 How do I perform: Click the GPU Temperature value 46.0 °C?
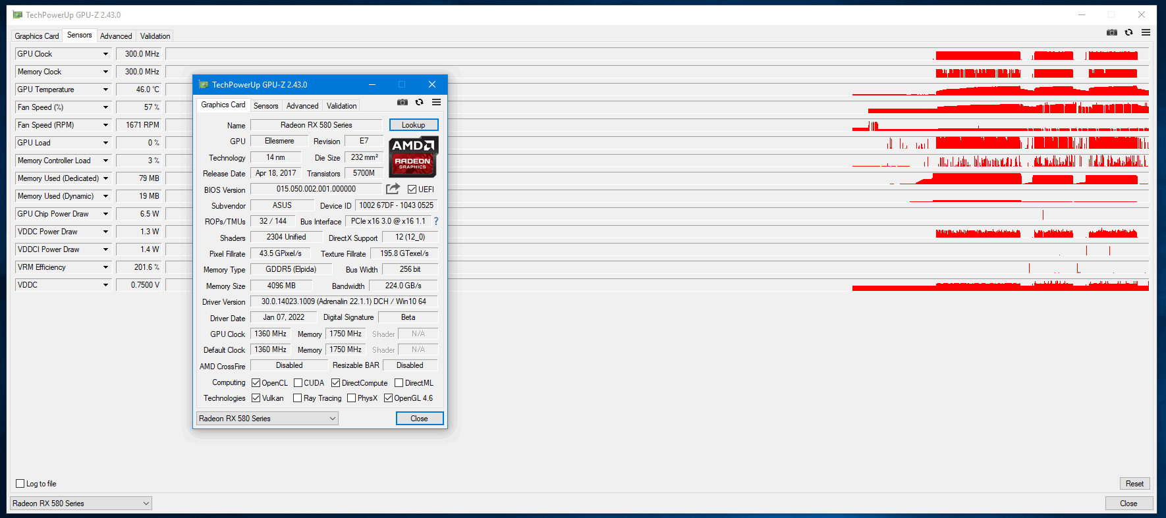pyautogui.click(x=138, y=90)
